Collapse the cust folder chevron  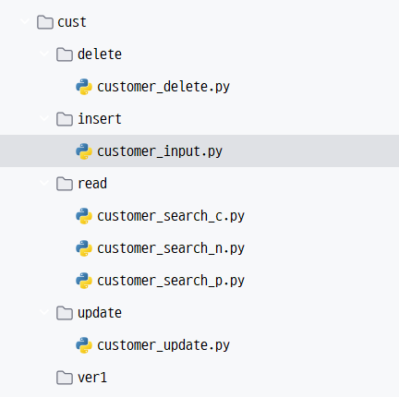point(25,21)
